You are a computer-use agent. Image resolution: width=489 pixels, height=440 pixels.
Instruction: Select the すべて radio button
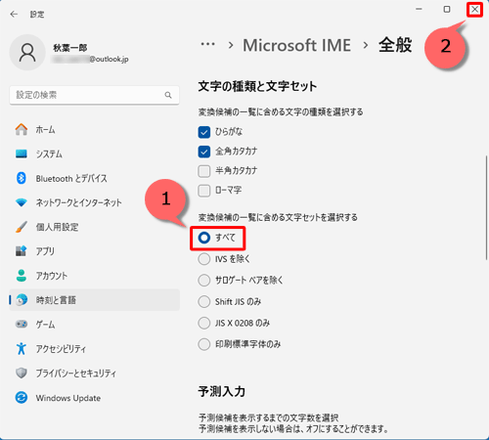204,238
